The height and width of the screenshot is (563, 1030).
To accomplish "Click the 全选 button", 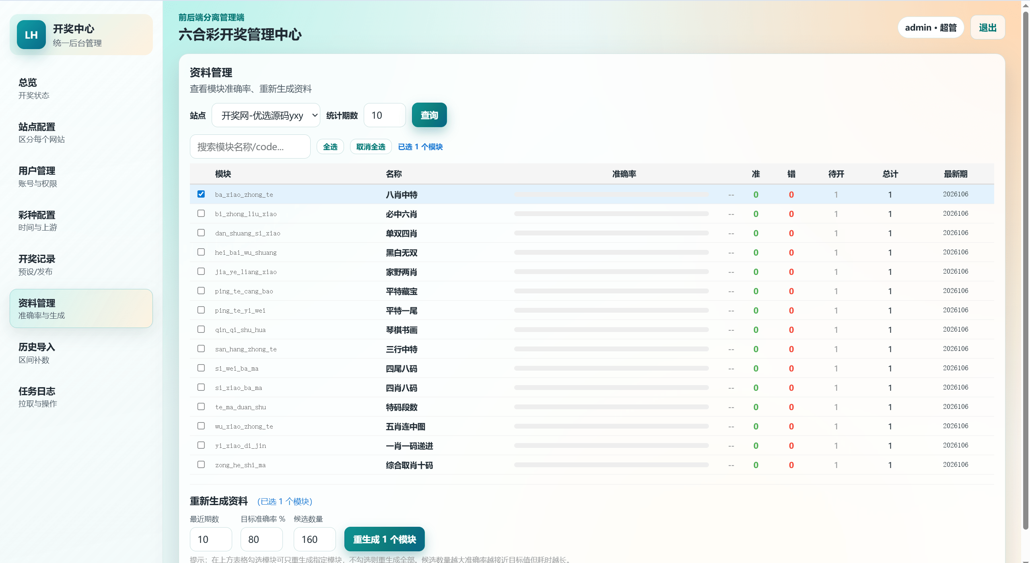I will pyautogui.click(x=330, y=147).
